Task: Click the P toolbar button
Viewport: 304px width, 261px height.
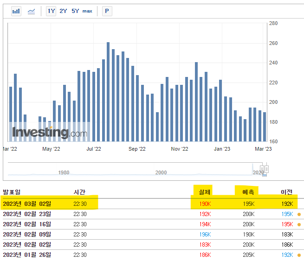Action: (x=107, y=11)
